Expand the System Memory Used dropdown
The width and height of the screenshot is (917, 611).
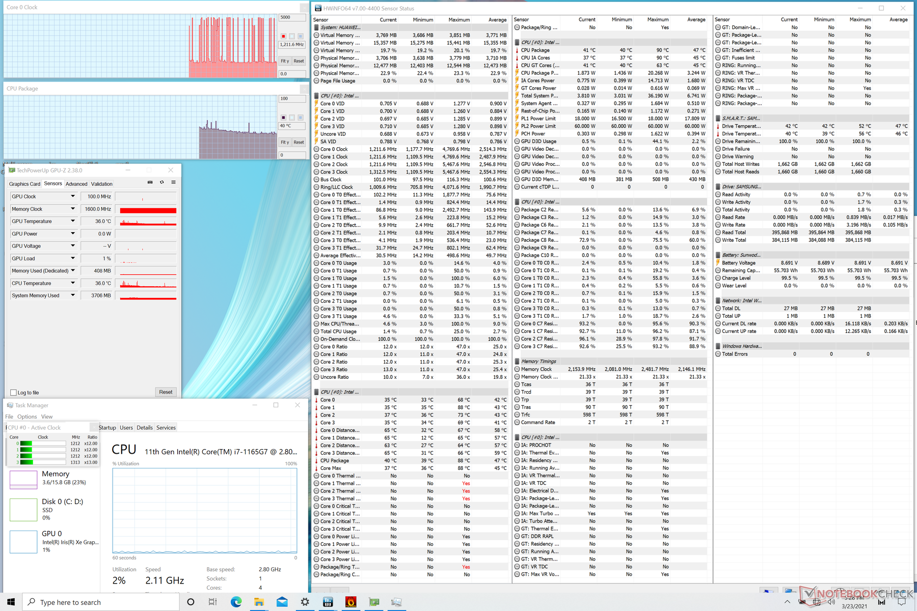click(73, 295)
